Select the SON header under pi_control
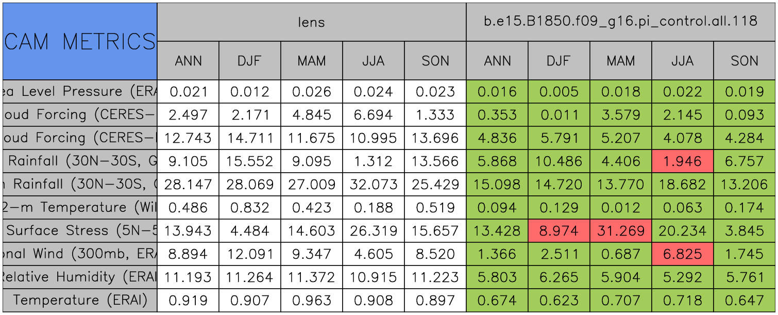Viewport: 778px width, 315px height. (x=744, y=61)
